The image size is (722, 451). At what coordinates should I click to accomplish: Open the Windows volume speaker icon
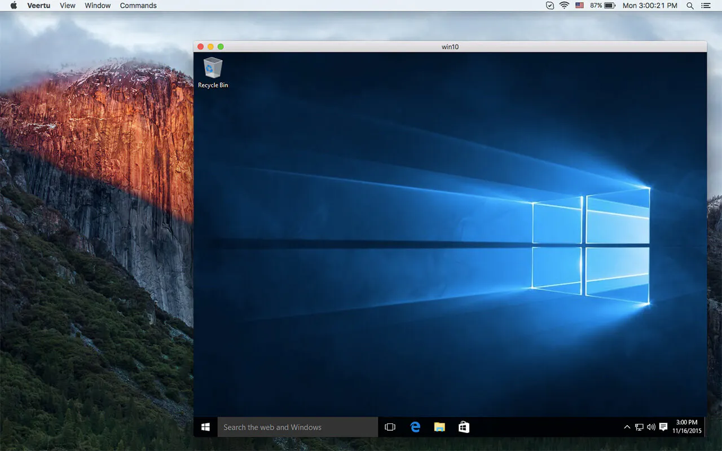click(651, 427)
